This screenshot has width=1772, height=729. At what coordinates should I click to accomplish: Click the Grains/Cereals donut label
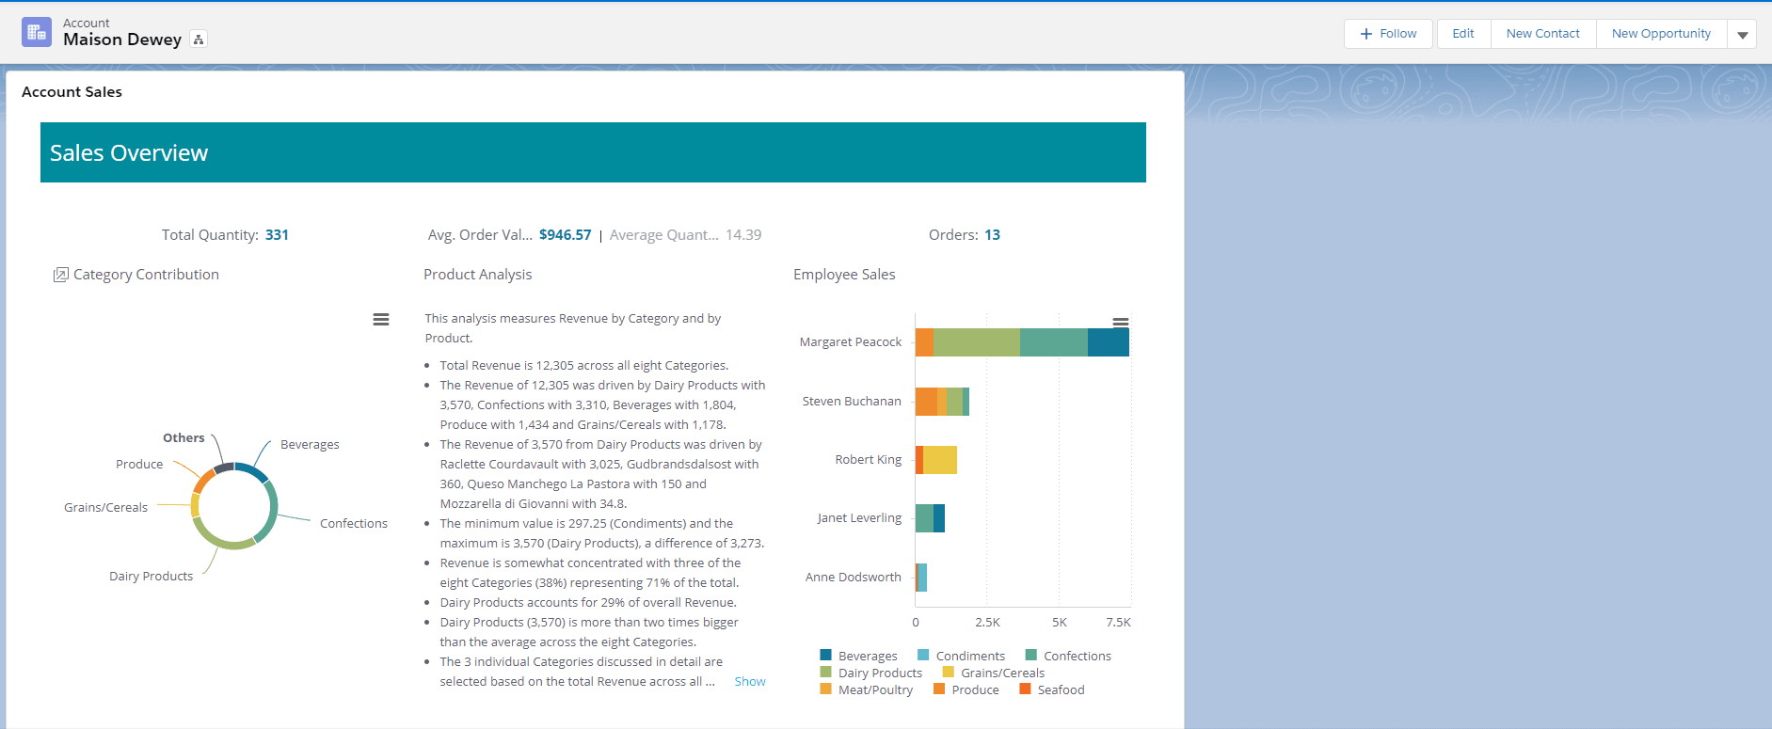point(105,508)
